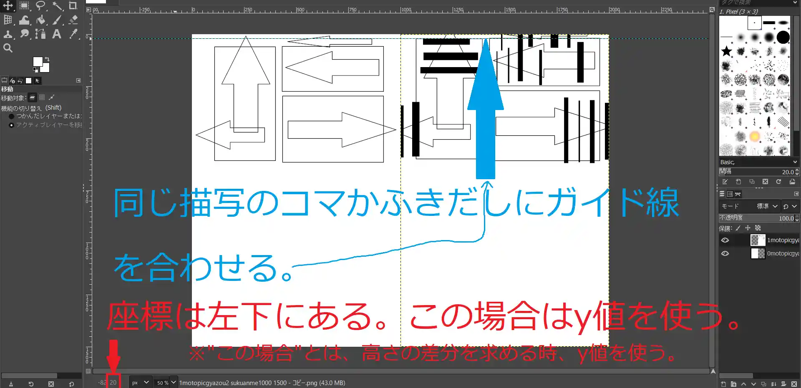Screen dimensions: 801x388
Task: Enable position lock in the 保護 row
Action: pyautogui.click(x=748, y=228)
